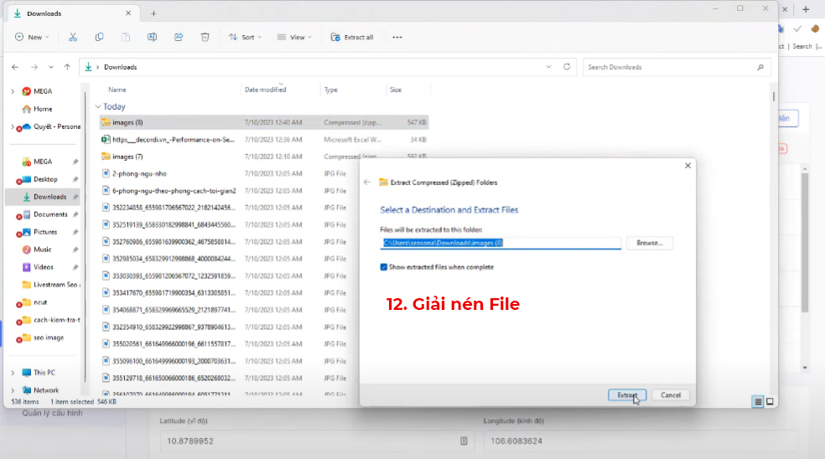Open the Sort dropdown
The height and width of the screenshot is (459, 825).
245,37
